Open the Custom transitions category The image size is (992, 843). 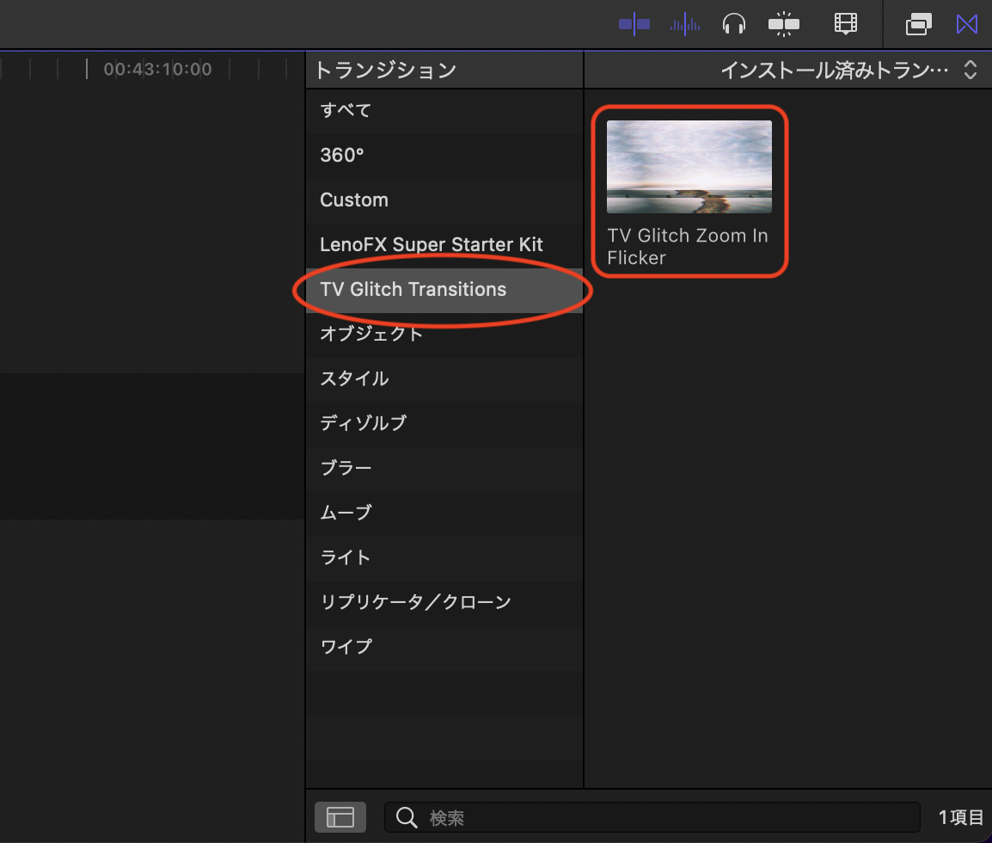click(x=354, y=200)
